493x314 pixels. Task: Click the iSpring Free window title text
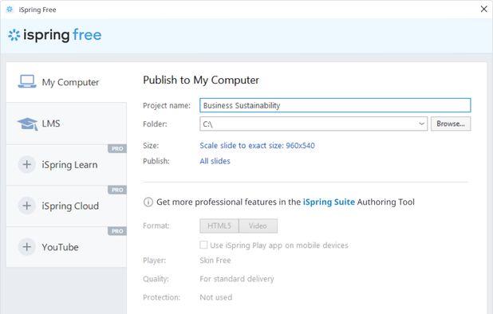[37, 10]
